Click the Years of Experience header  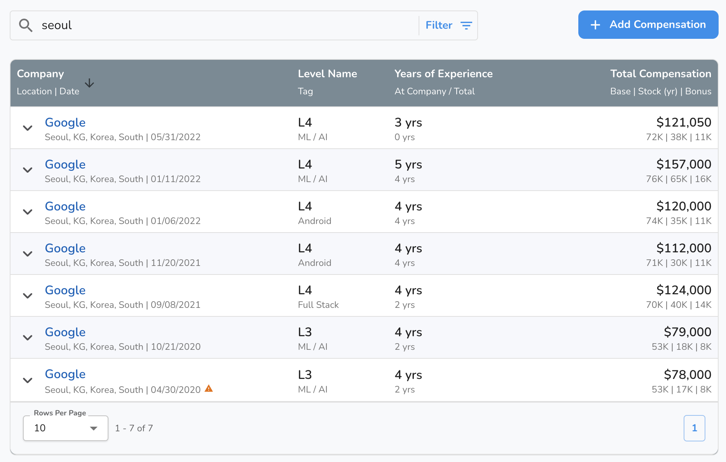point(443,74)
